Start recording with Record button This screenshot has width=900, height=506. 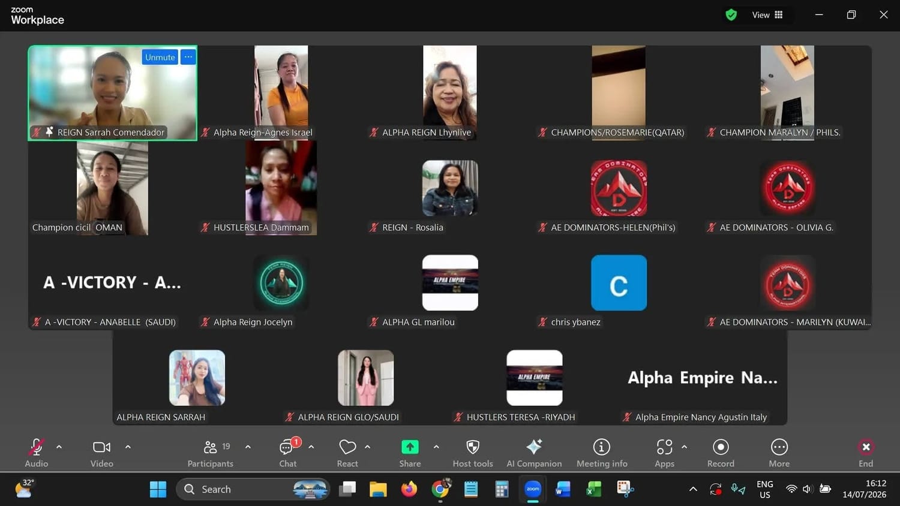pos(721,453)
